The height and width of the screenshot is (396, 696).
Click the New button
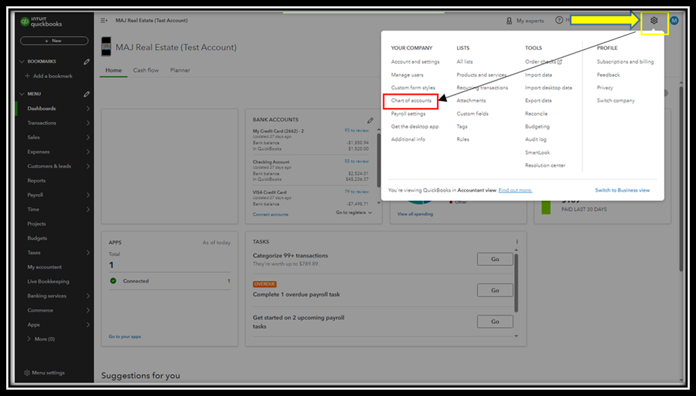(x=54, y=41)
